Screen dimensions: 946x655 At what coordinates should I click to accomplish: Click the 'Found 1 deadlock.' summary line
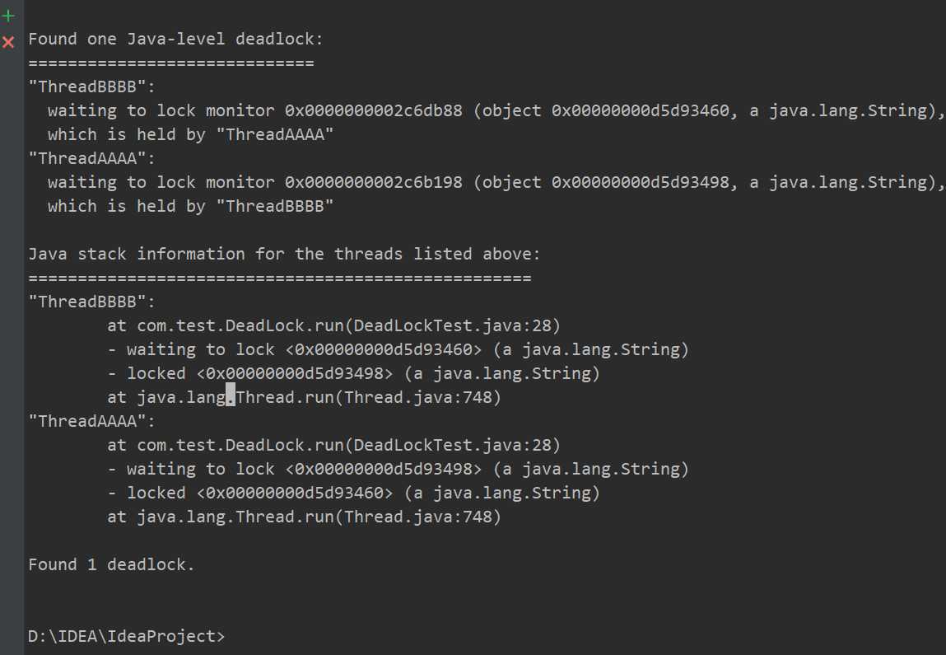click(x=112, y=565)
